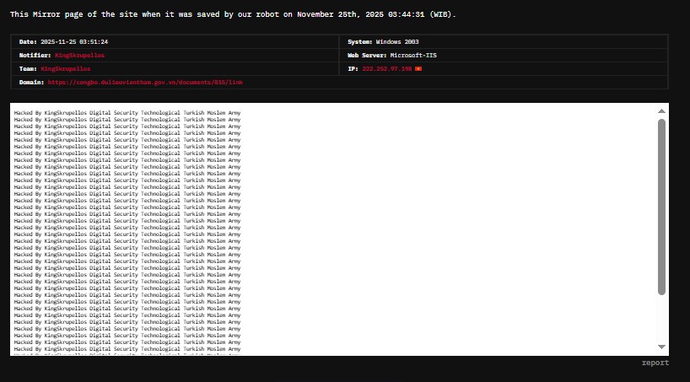Click the mirror frame vertical scrollbar thumb

(661, 207)
